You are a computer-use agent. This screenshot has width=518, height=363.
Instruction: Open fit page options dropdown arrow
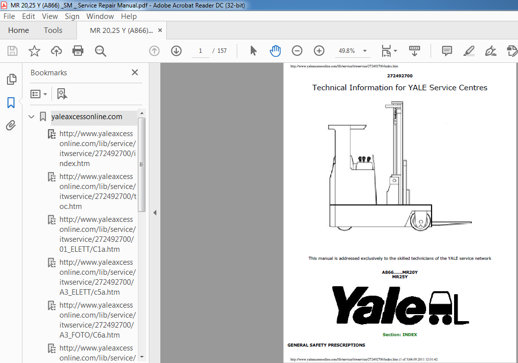(396, 51)
